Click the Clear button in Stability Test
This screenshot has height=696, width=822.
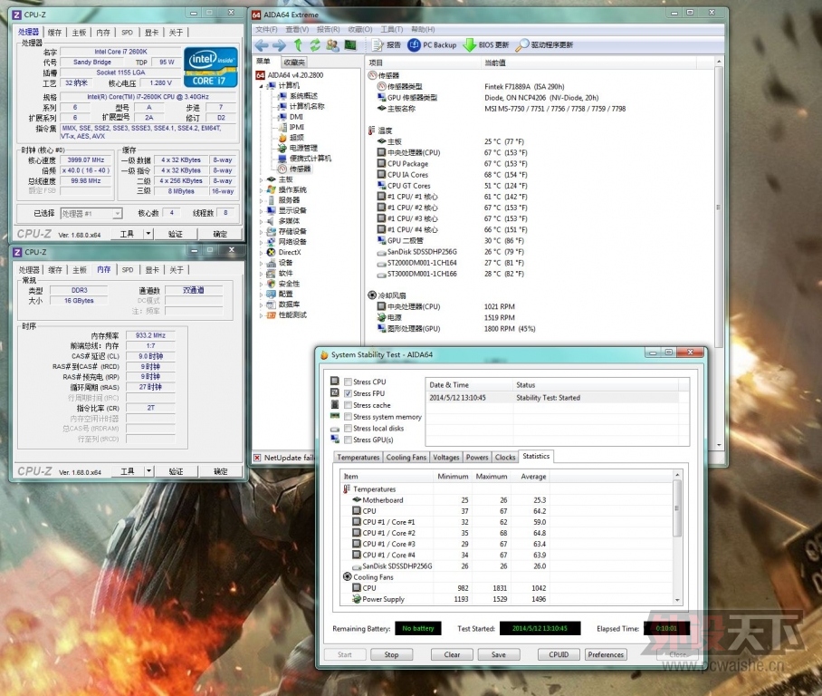click(x=452, y=654)
